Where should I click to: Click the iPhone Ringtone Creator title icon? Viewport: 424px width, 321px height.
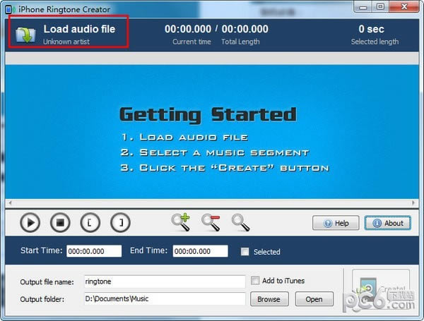point(10,9)
